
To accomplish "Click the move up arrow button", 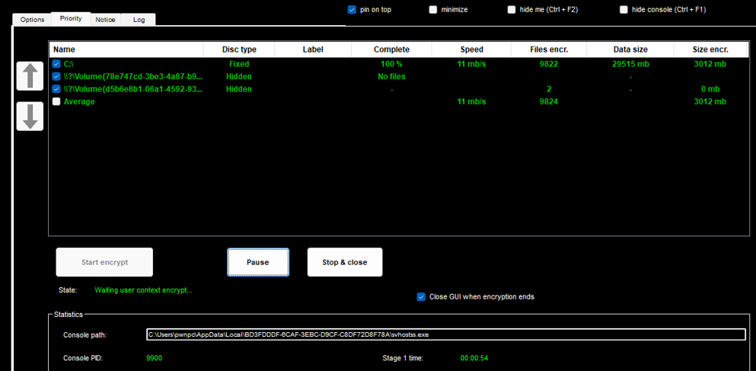I will pyautogui.click(x=29, y=76).
